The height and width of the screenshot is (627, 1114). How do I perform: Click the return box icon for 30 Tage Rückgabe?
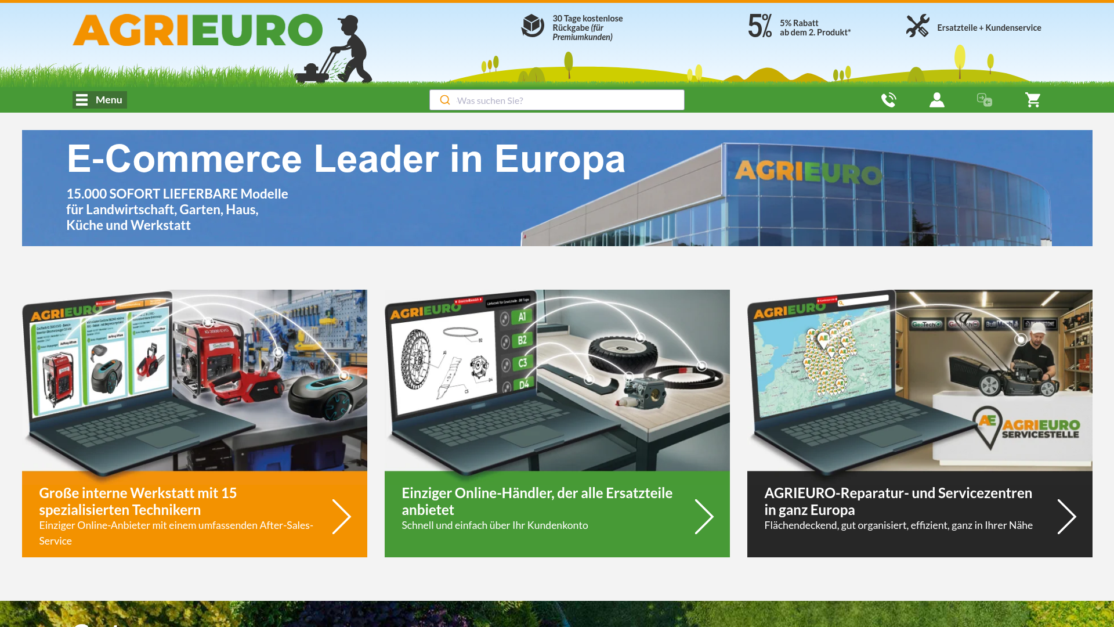pos(533,26)
